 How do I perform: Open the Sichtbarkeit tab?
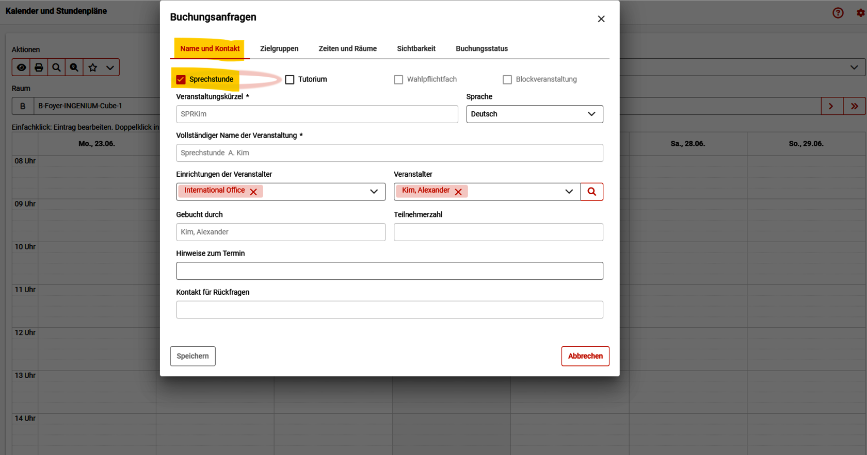pyautogui.click(x=416, y=48)
